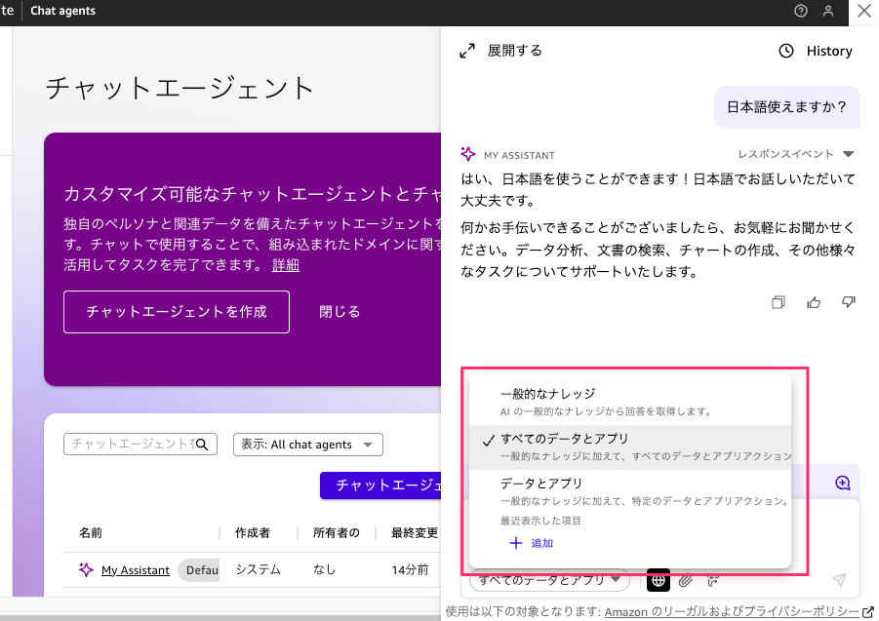Click the thumbs down feedback icon
879x621 pixels.
[848, 302]
